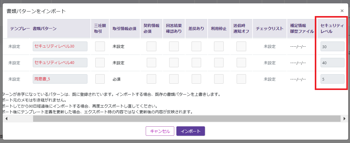Click the 同意書_5 pattern name field
Image resolution: width=350 pixels, height=143 pixels.
pyautogui.click(x=60, y=79)
